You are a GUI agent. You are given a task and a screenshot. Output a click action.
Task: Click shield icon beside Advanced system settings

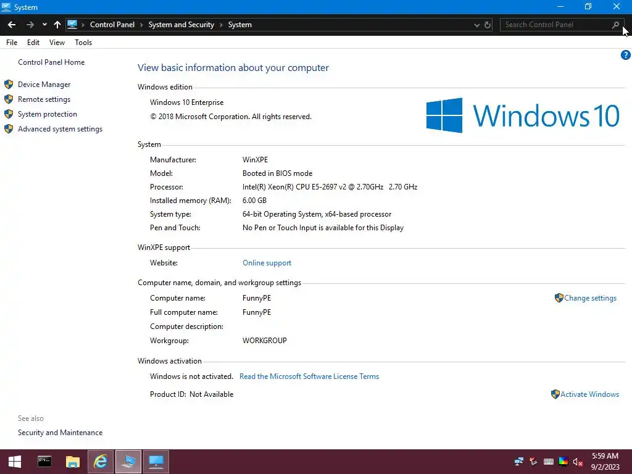coord(9,129)
